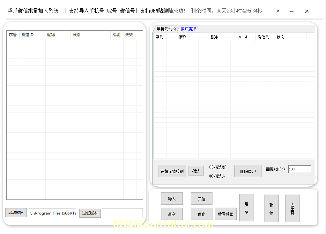Image resolution: width=326 pixels, height=234 pixels.
Task: Click the restore window arrow icon
Action: click(278, 11)
